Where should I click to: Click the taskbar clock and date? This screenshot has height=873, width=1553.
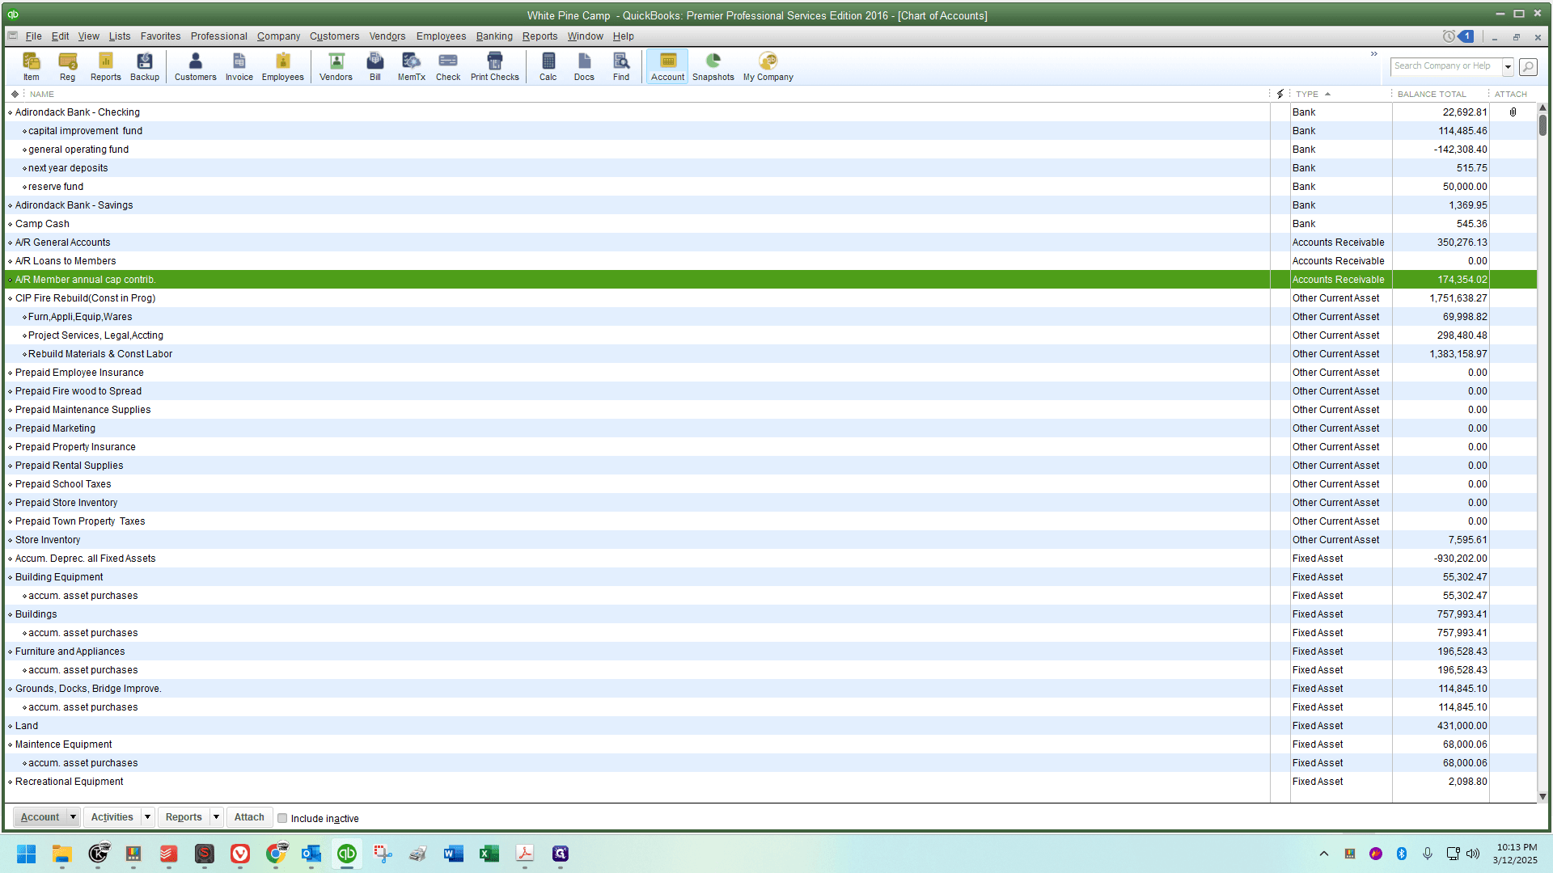tap(1516, 854)
